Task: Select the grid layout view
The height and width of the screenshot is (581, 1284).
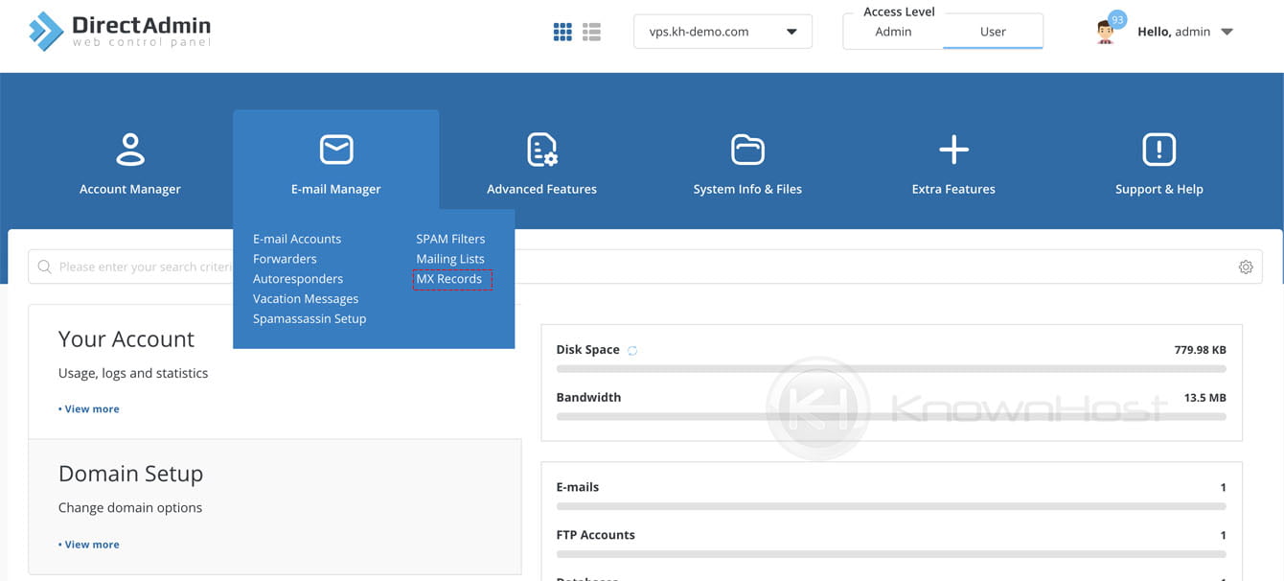Action: tap(562, 31)
